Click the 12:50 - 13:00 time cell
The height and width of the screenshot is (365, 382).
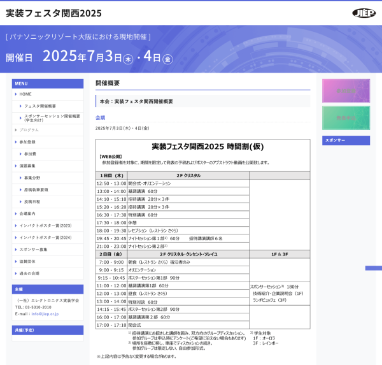point(111,183)
